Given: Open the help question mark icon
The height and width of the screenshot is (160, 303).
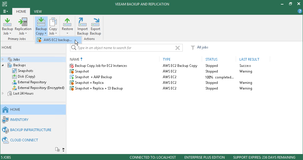Looking at the screenshot, I should [x=300, y=11].
